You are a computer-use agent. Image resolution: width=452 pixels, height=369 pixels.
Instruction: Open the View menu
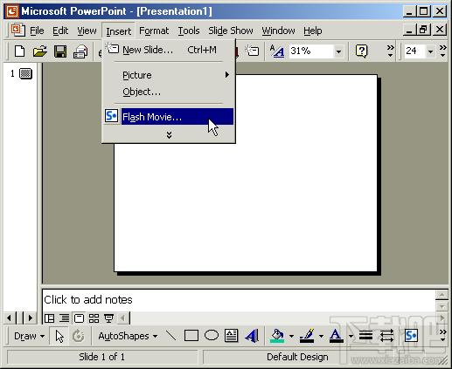(87, 31)
